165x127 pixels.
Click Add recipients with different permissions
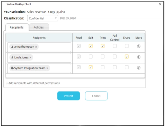click(33, 83)
